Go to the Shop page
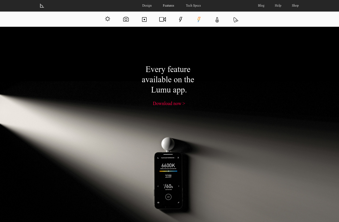This screenshot has height=222, width=339. tap(295, 6)
